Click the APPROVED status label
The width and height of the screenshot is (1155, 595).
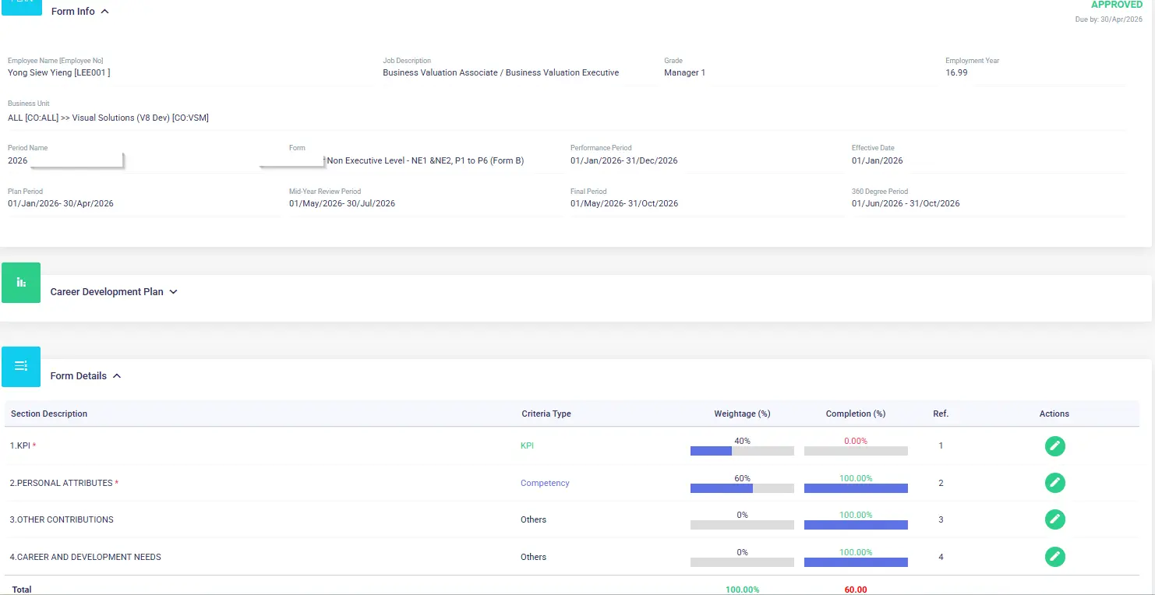click(1117, 5)
